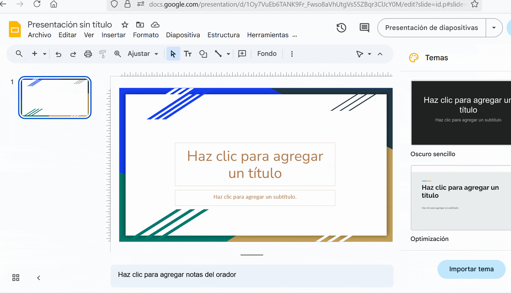Screen dimensions: 511x293
Task: Open the Ajustar zoom dropdown
Action: [143, 54]
